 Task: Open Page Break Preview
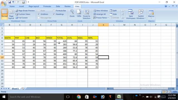point(25,11)
